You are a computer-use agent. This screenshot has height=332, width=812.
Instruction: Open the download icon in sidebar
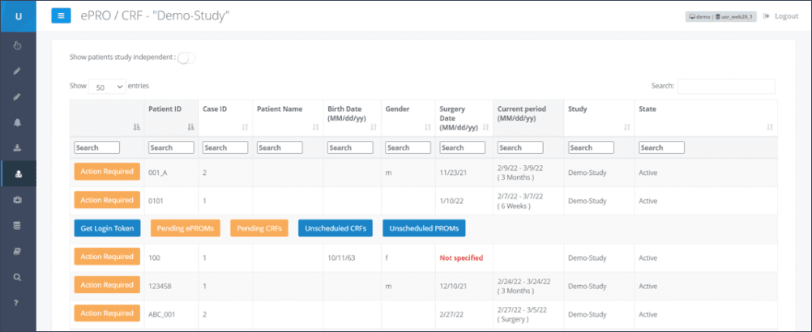(x=18, y=148)
